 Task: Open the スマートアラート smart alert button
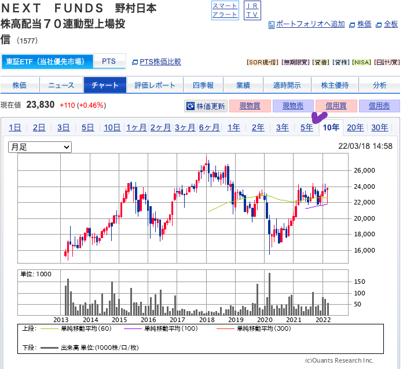225,10
